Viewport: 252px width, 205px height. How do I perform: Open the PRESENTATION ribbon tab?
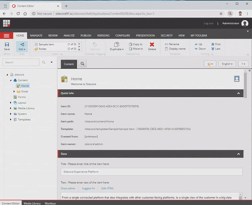pos(145,36)
